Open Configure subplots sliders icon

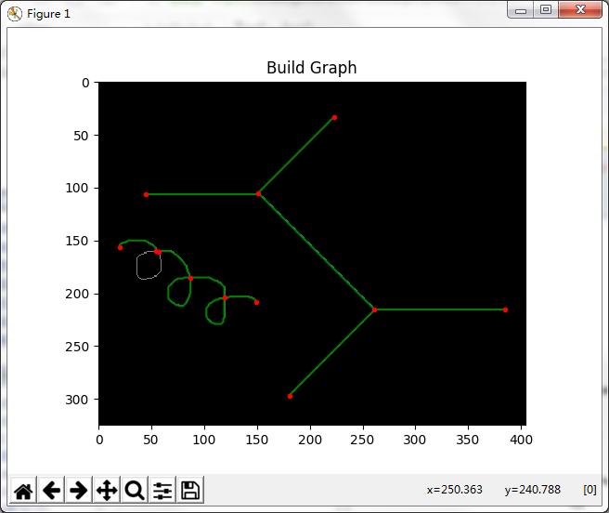point(162,490)
